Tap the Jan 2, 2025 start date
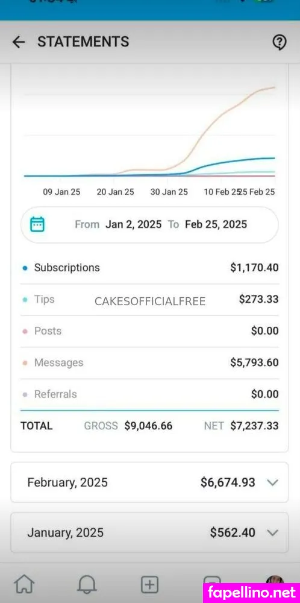 (133, 224)
